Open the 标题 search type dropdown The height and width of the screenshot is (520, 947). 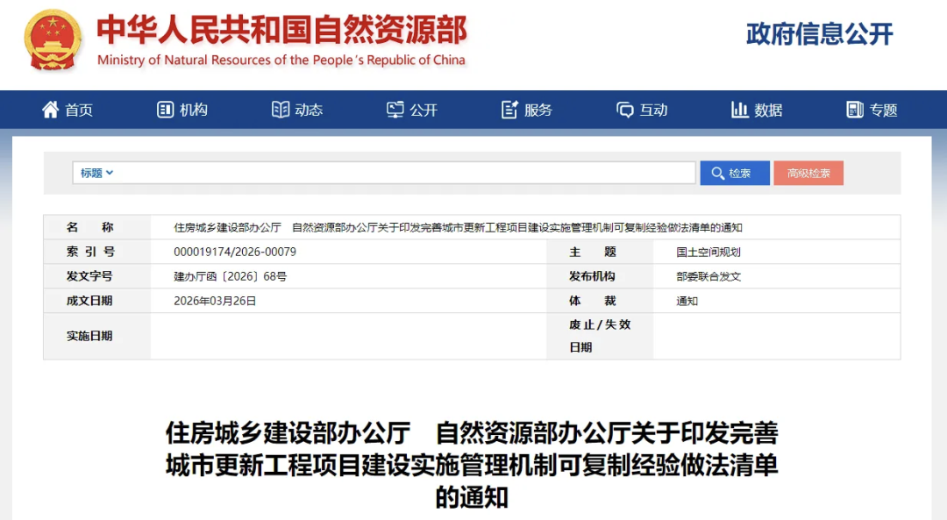96,173
